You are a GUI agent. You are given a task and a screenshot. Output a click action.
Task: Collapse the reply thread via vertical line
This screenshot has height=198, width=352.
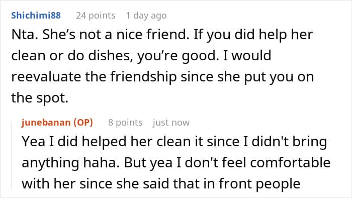coord(12,155)
